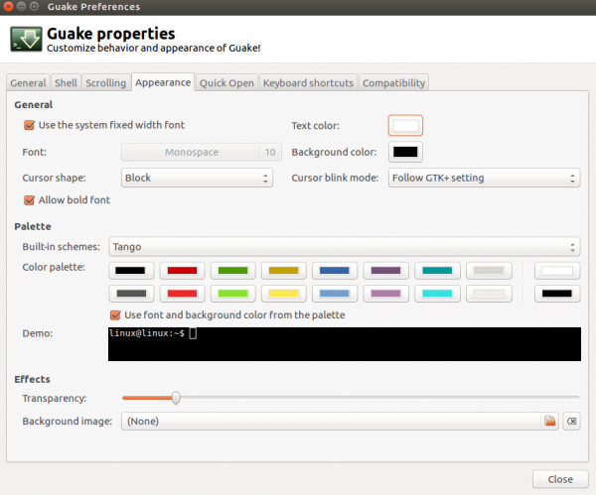Pick the dark red palette color

point(182,271)
